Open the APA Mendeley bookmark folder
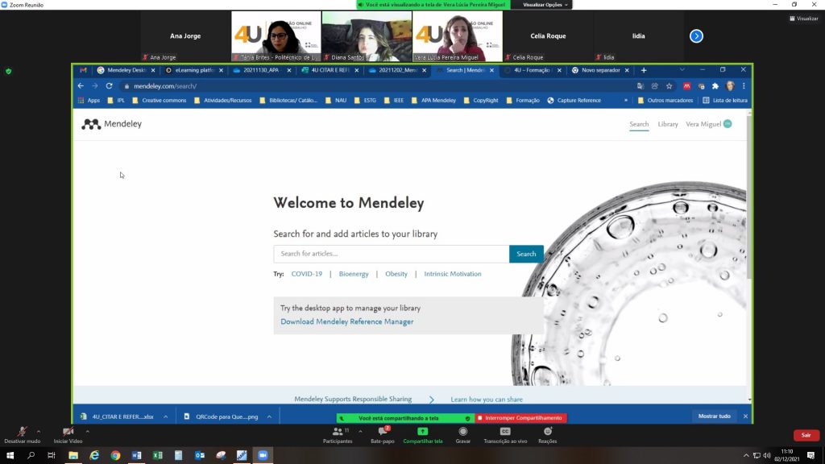This screenshot has height=464, width=825. 433,100
